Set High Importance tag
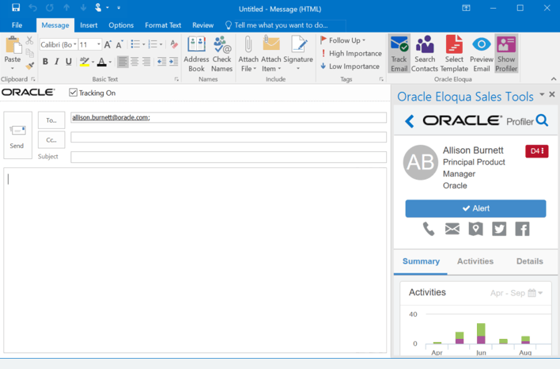The height and width of the screenshot is (369, 560). 351,53
